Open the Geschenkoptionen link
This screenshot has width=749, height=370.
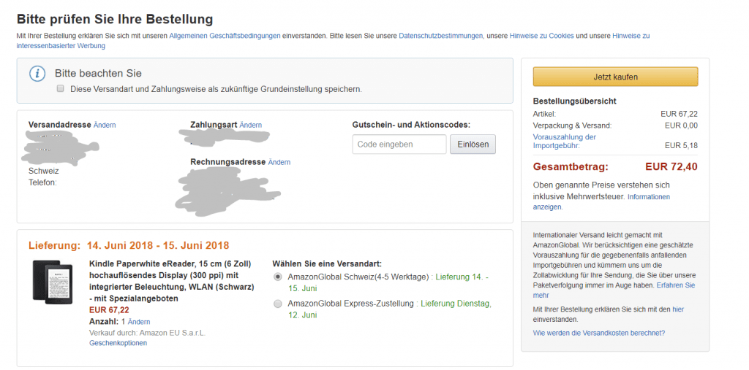click(x=118, y=343)
